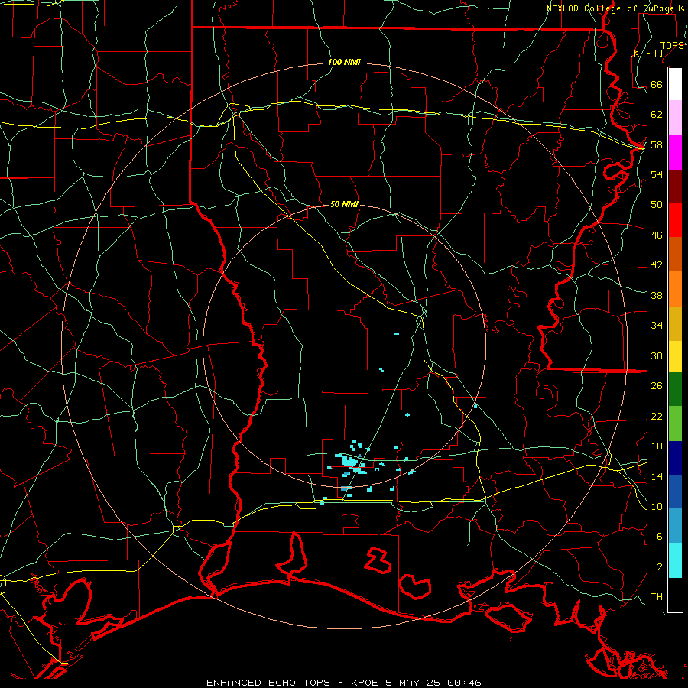The image size is (688, 688).
Task: Click the legend value 46
Action: tap(657, 235)
